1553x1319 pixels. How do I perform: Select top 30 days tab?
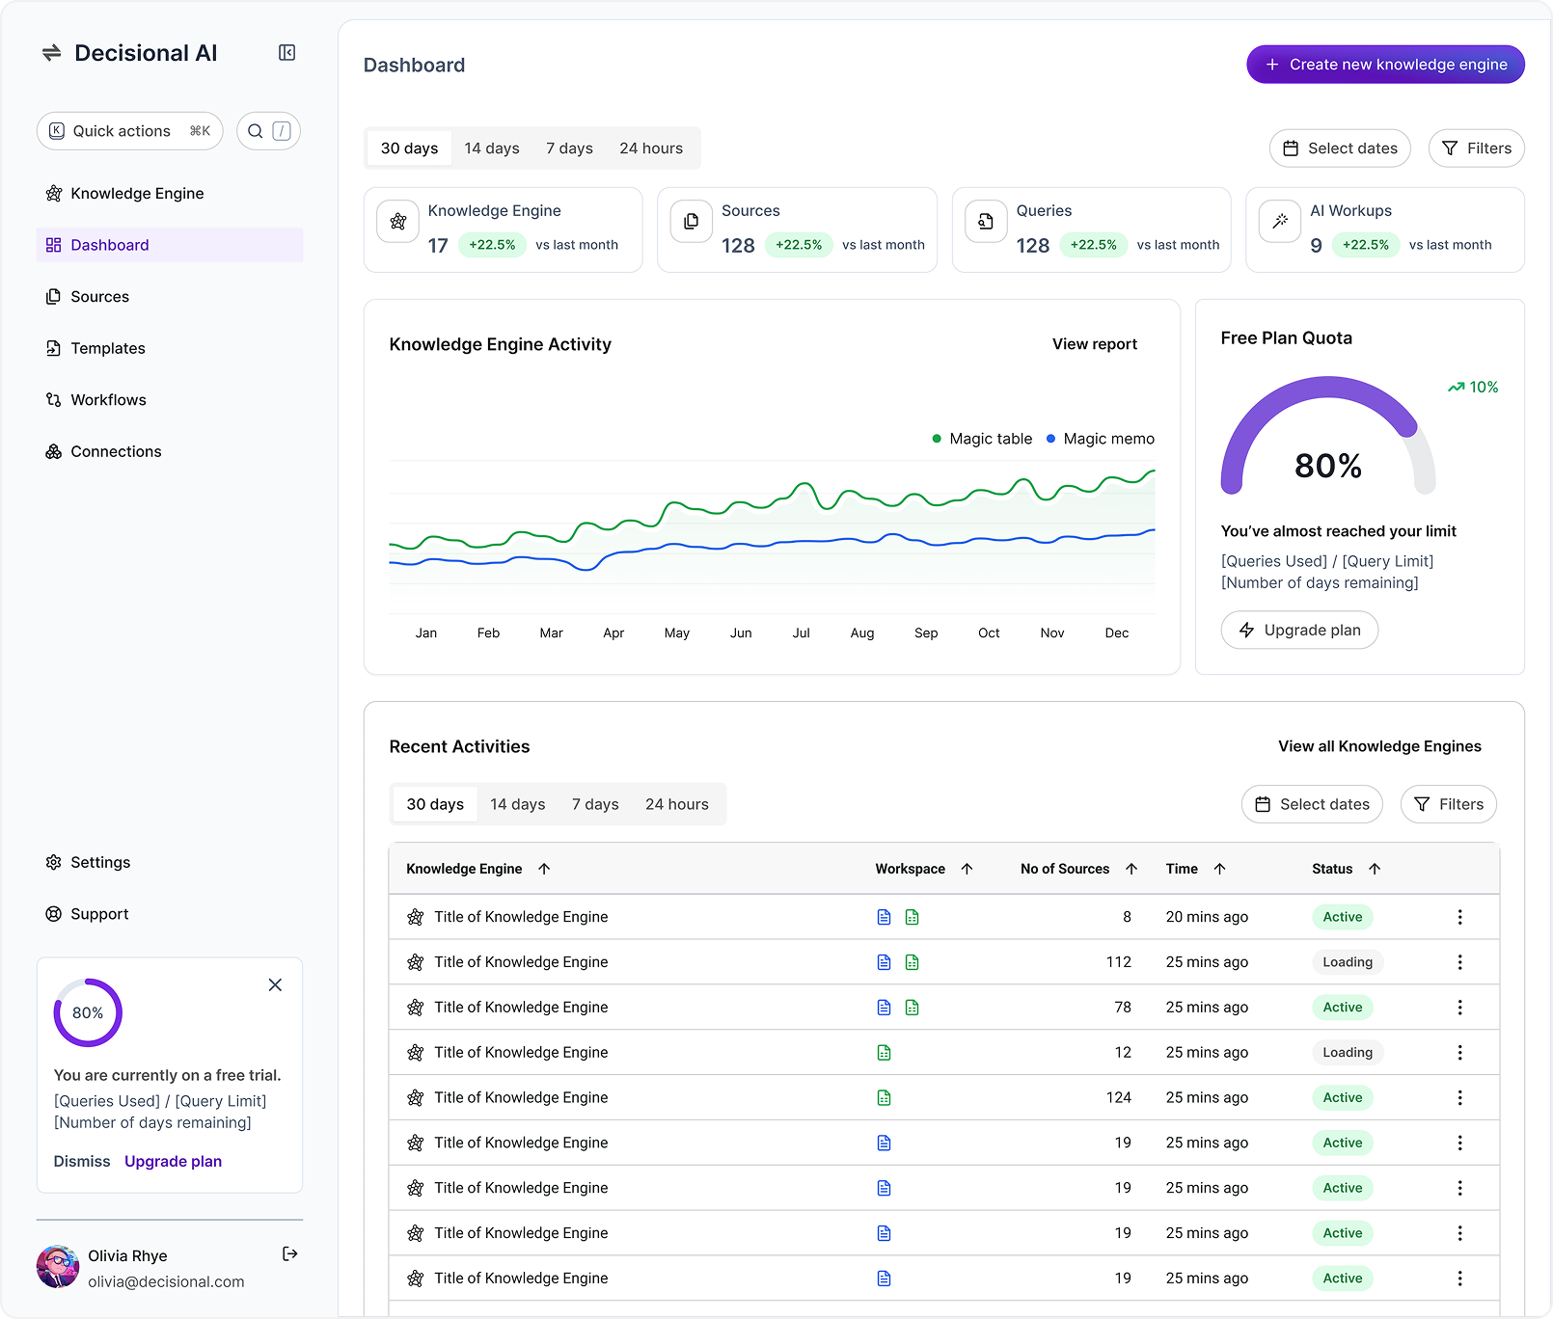coord(409,148)
